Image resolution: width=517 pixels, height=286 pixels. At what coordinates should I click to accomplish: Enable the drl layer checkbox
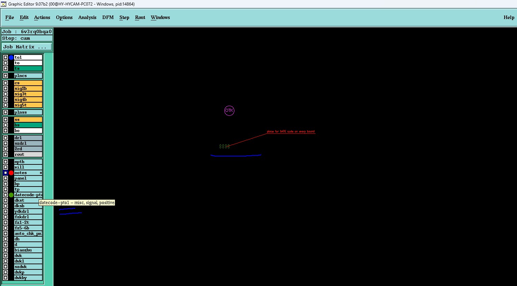coord(6,138)
